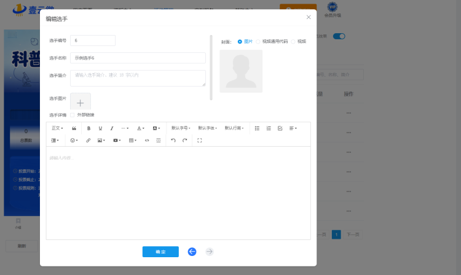461x275 pixels.
Task: Click the 确定 confirm button
Action: [x=160, y=252]
